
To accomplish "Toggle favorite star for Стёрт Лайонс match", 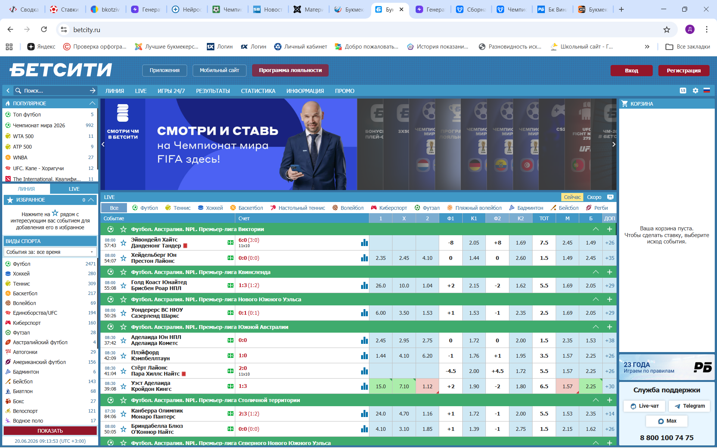I will pyautogui.click(x=123, y=371).
